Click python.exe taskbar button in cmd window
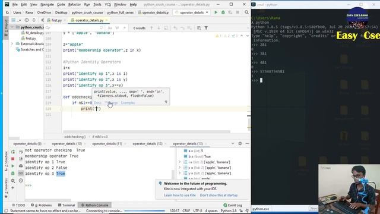Image resolution: width=380 pixels, height=214 pixels. pyautogui.click(x=261, y=209)
